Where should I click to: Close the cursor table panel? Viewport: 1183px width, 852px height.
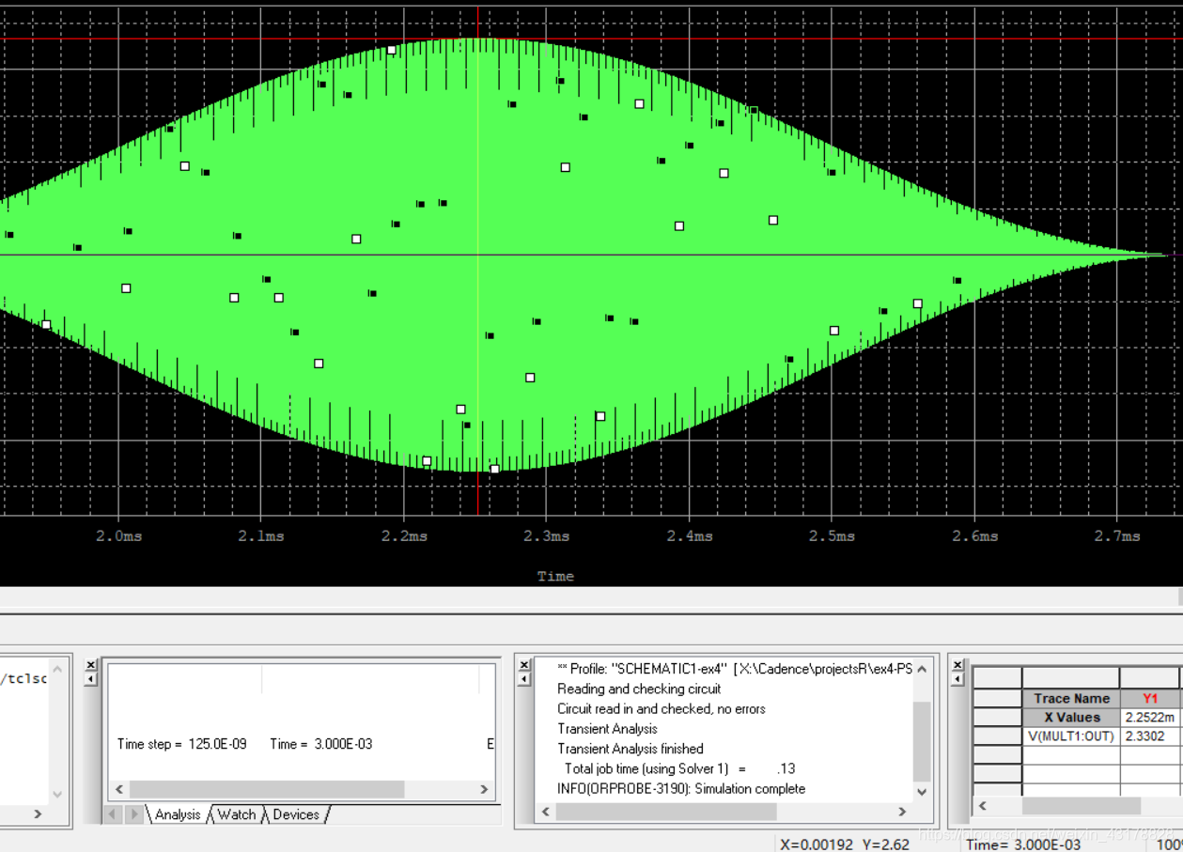[957, 665]
